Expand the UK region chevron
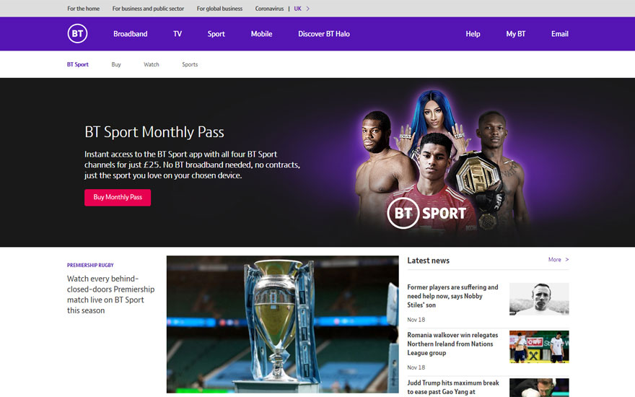The image size is (635, 397). pyautogui.click(x=308, y=9)
